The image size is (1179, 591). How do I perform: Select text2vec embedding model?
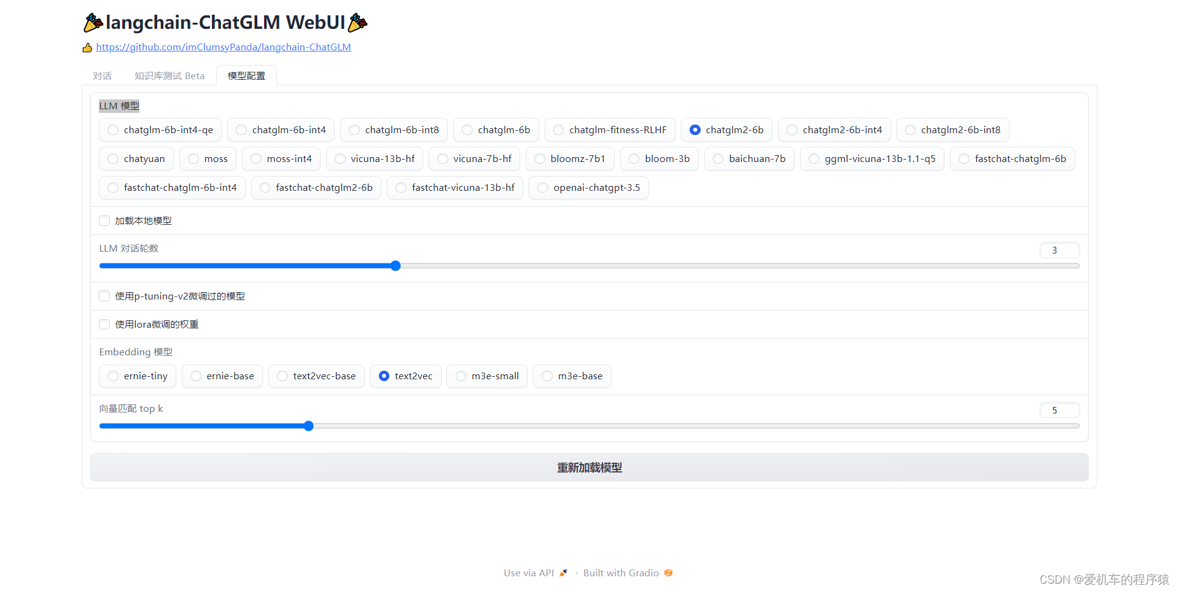click(406, 376)
